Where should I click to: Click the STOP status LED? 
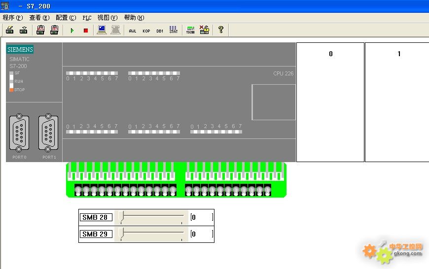click(x=11, y=90)
